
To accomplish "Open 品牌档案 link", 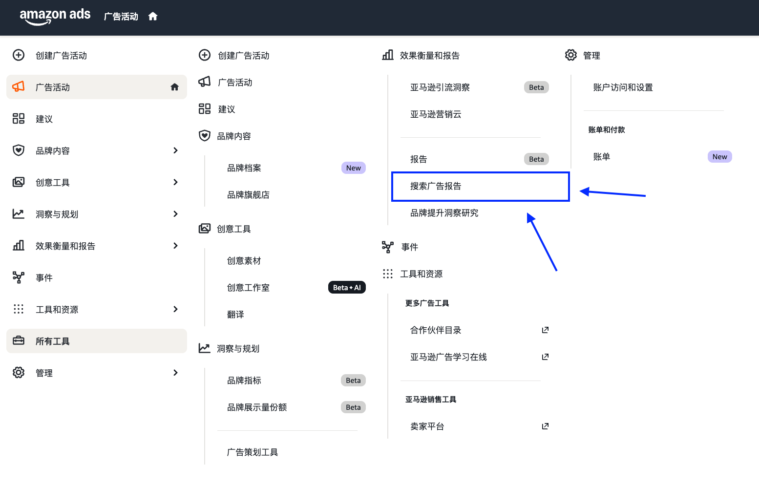I will [244, 168].
